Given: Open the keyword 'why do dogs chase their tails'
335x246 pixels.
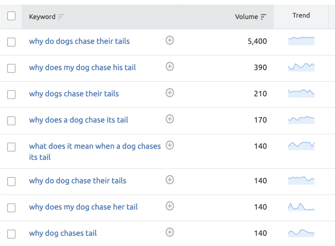Looking at the screenshot, I should (80, 41).
